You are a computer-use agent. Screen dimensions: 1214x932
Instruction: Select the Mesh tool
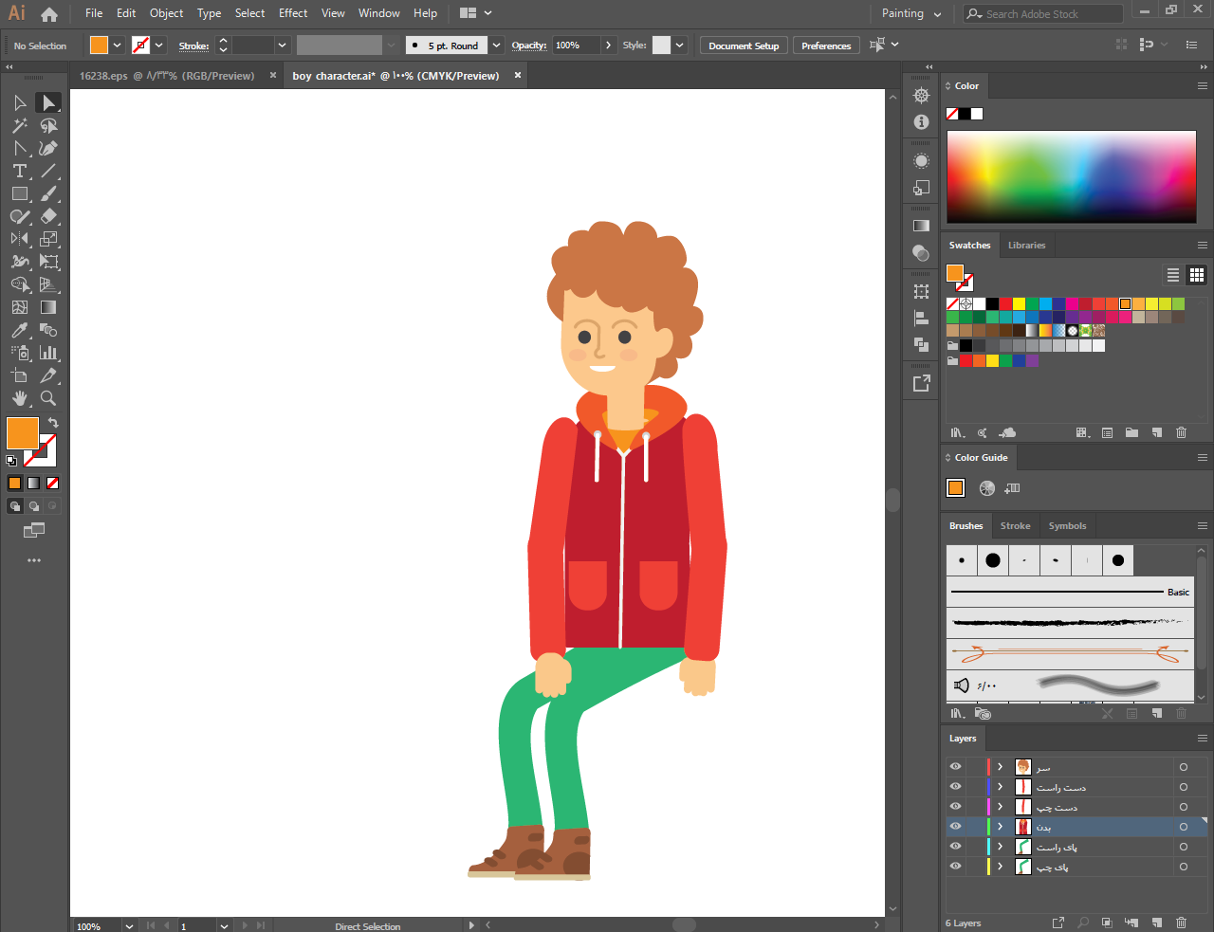coord(20,307)
